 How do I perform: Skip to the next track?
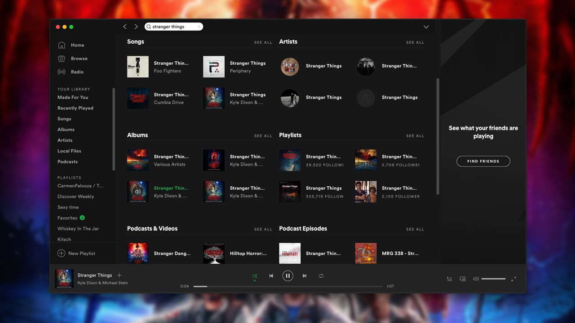click(x=305, y=276)
